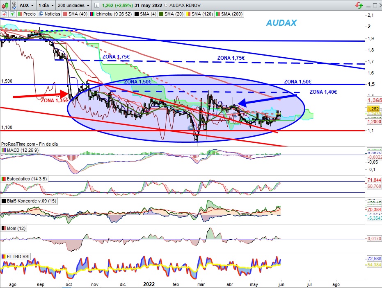Select the right-hand ZONA 1,50€ label
Screen dimensions: 382x288
click(298, 82)
